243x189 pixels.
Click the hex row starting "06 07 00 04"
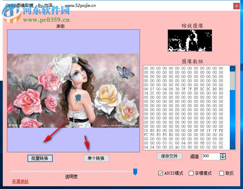pyautogui.click(x=184, y=89)
